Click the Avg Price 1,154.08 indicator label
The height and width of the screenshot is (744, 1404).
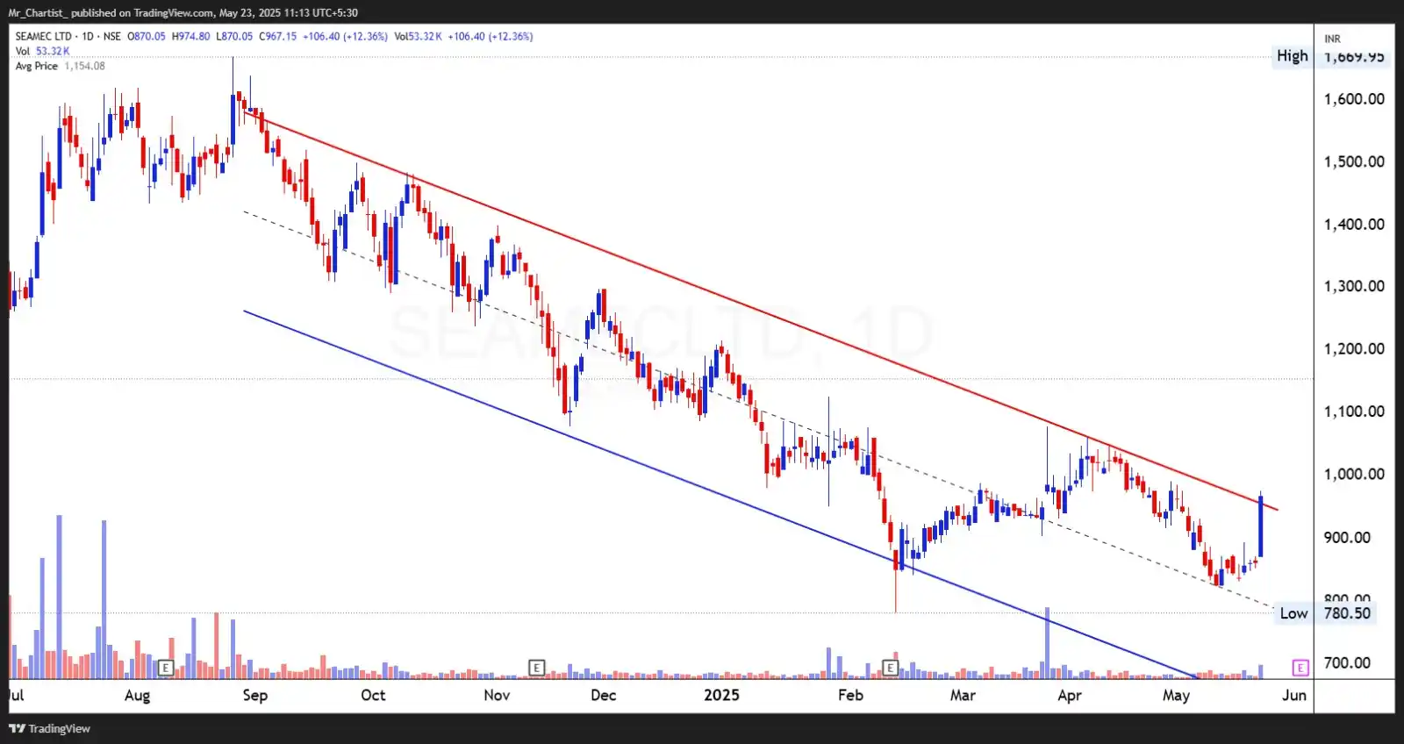point(60,66)
